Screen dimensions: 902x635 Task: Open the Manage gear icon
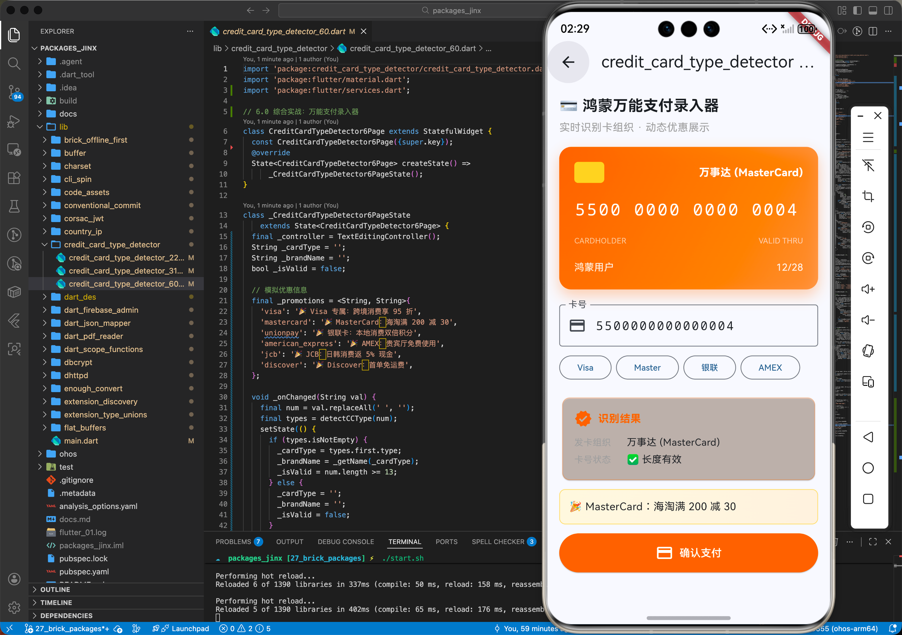[x=14, y=607]
